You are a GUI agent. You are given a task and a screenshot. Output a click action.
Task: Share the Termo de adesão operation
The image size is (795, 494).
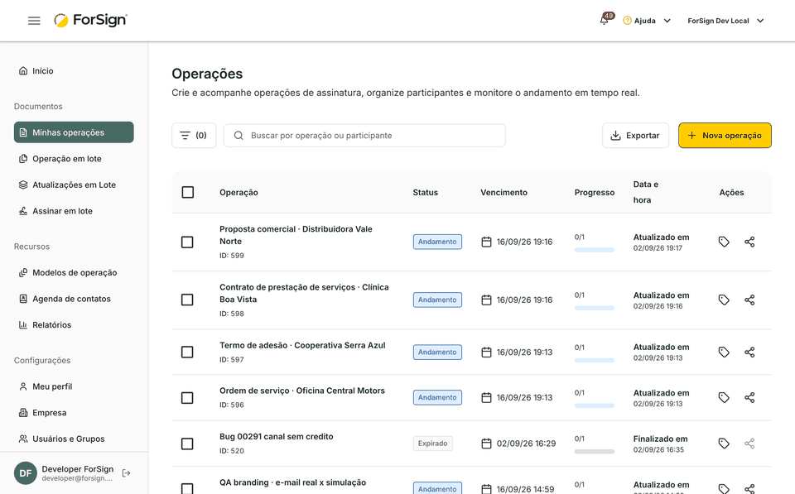pos(750,353)
